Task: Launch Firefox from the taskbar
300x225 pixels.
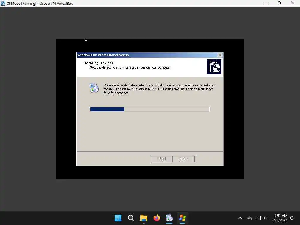Action: coord(156,218)
